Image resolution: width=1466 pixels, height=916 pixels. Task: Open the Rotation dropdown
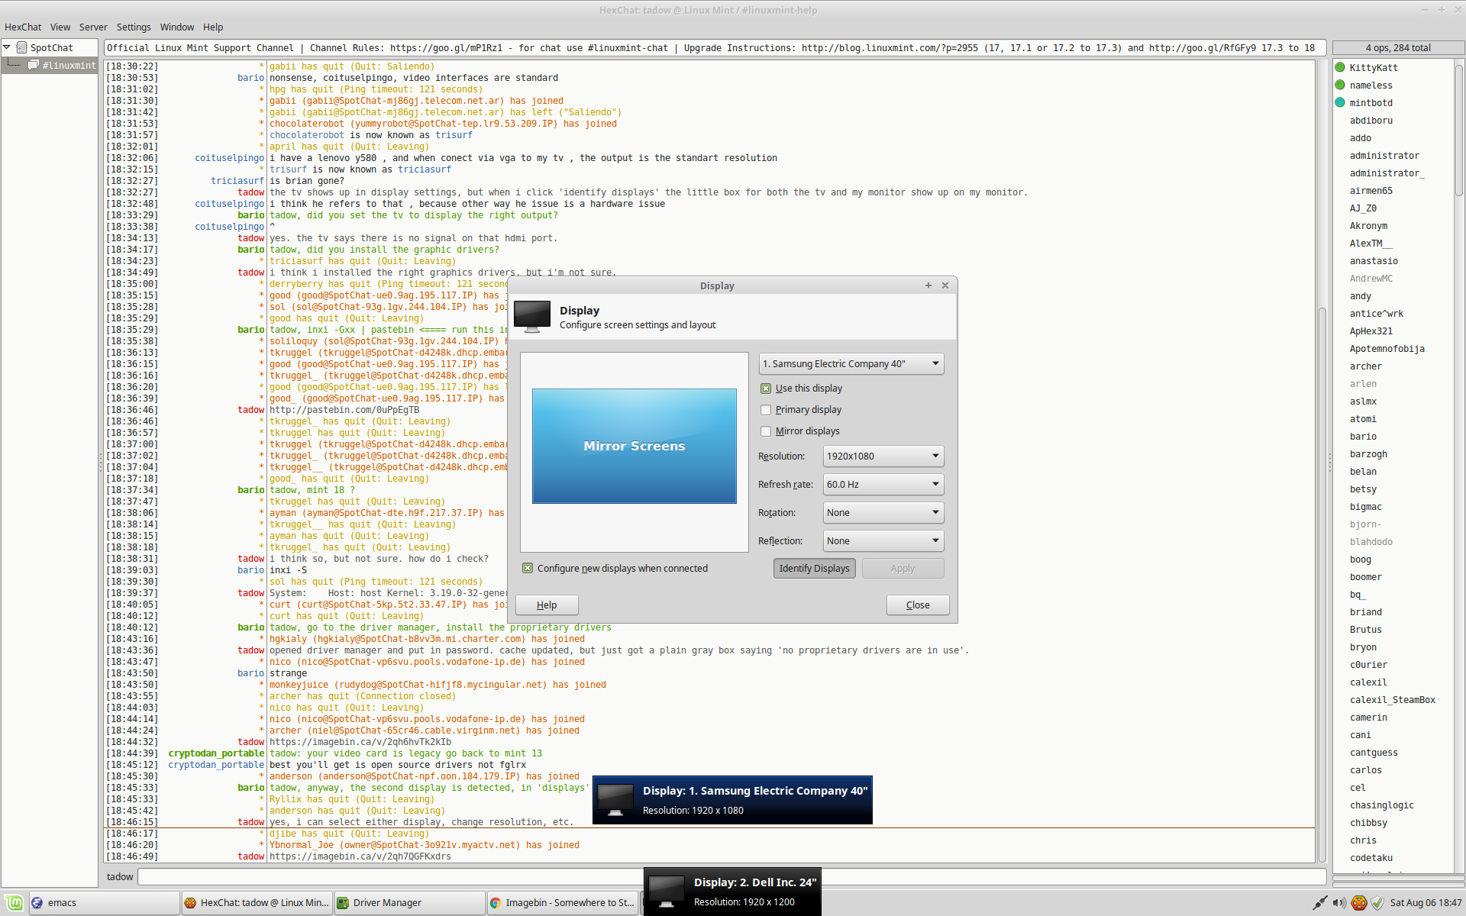883,513
